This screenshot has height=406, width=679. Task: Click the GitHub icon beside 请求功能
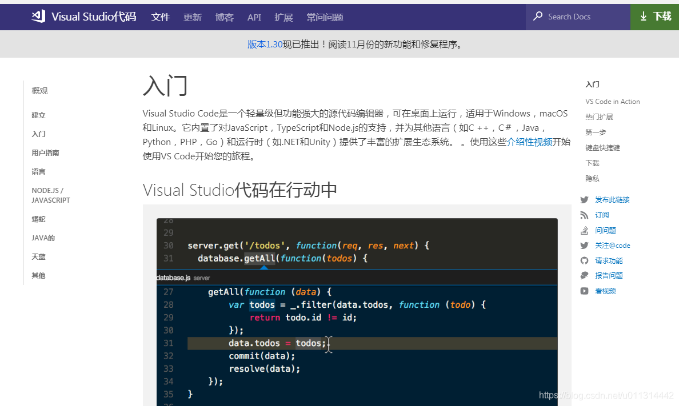point(585,260)
